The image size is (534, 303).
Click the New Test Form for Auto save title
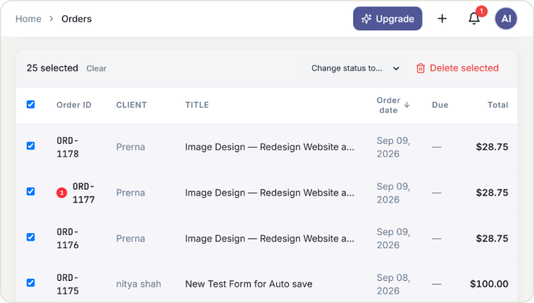pyautogui.click(x=249, y=284)
